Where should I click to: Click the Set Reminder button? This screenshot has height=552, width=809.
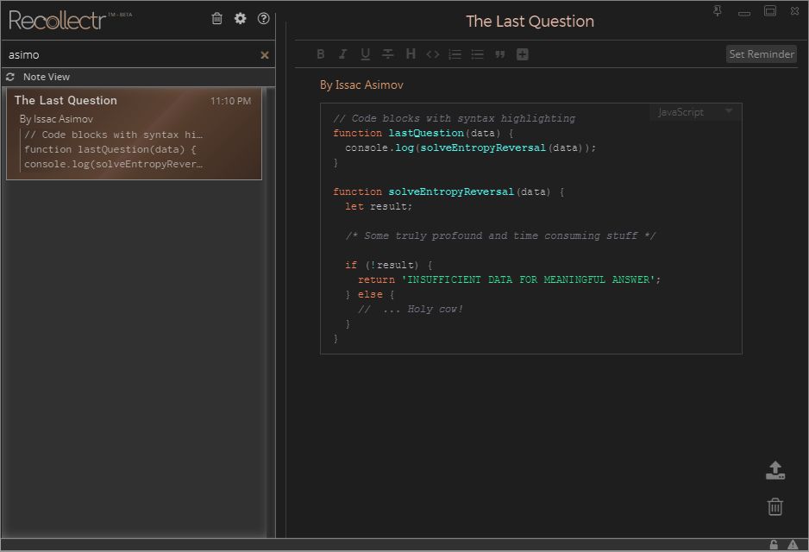click(761, 54)
